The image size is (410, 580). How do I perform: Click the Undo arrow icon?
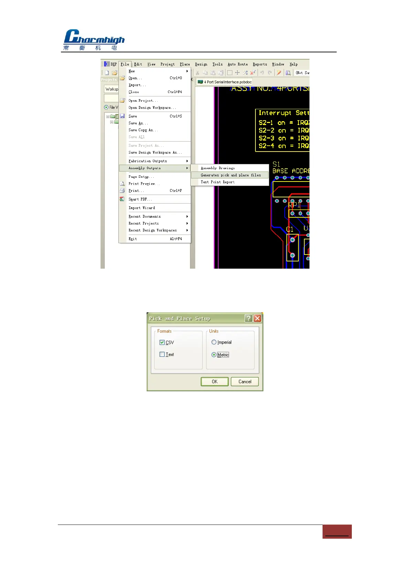click(x=262, y=73)
